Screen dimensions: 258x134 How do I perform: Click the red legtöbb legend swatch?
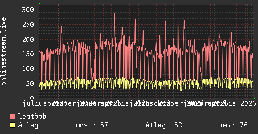pos(12,116)
